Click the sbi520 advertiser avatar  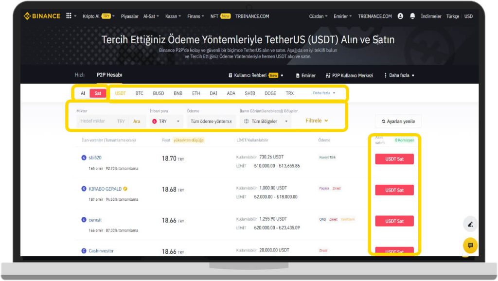84,158
